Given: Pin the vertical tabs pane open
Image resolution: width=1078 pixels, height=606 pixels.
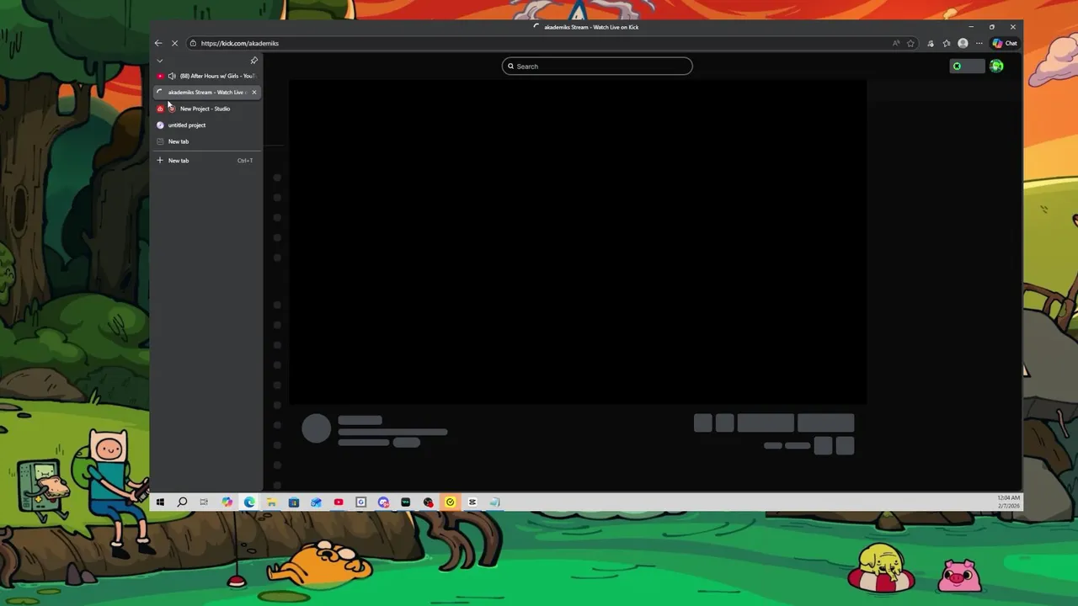Looking at the screenshot, I should click(253, 61).
